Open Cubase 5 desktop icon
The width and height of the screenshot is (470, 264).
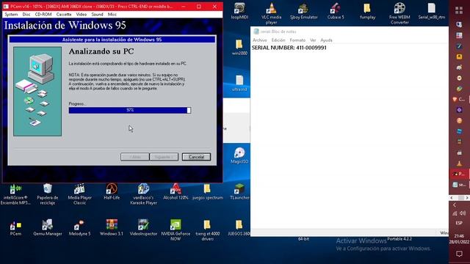point(336,11)
